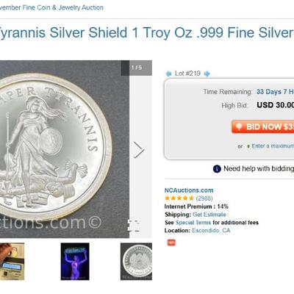Open the (2988) reviews count link

click(204, 198)
